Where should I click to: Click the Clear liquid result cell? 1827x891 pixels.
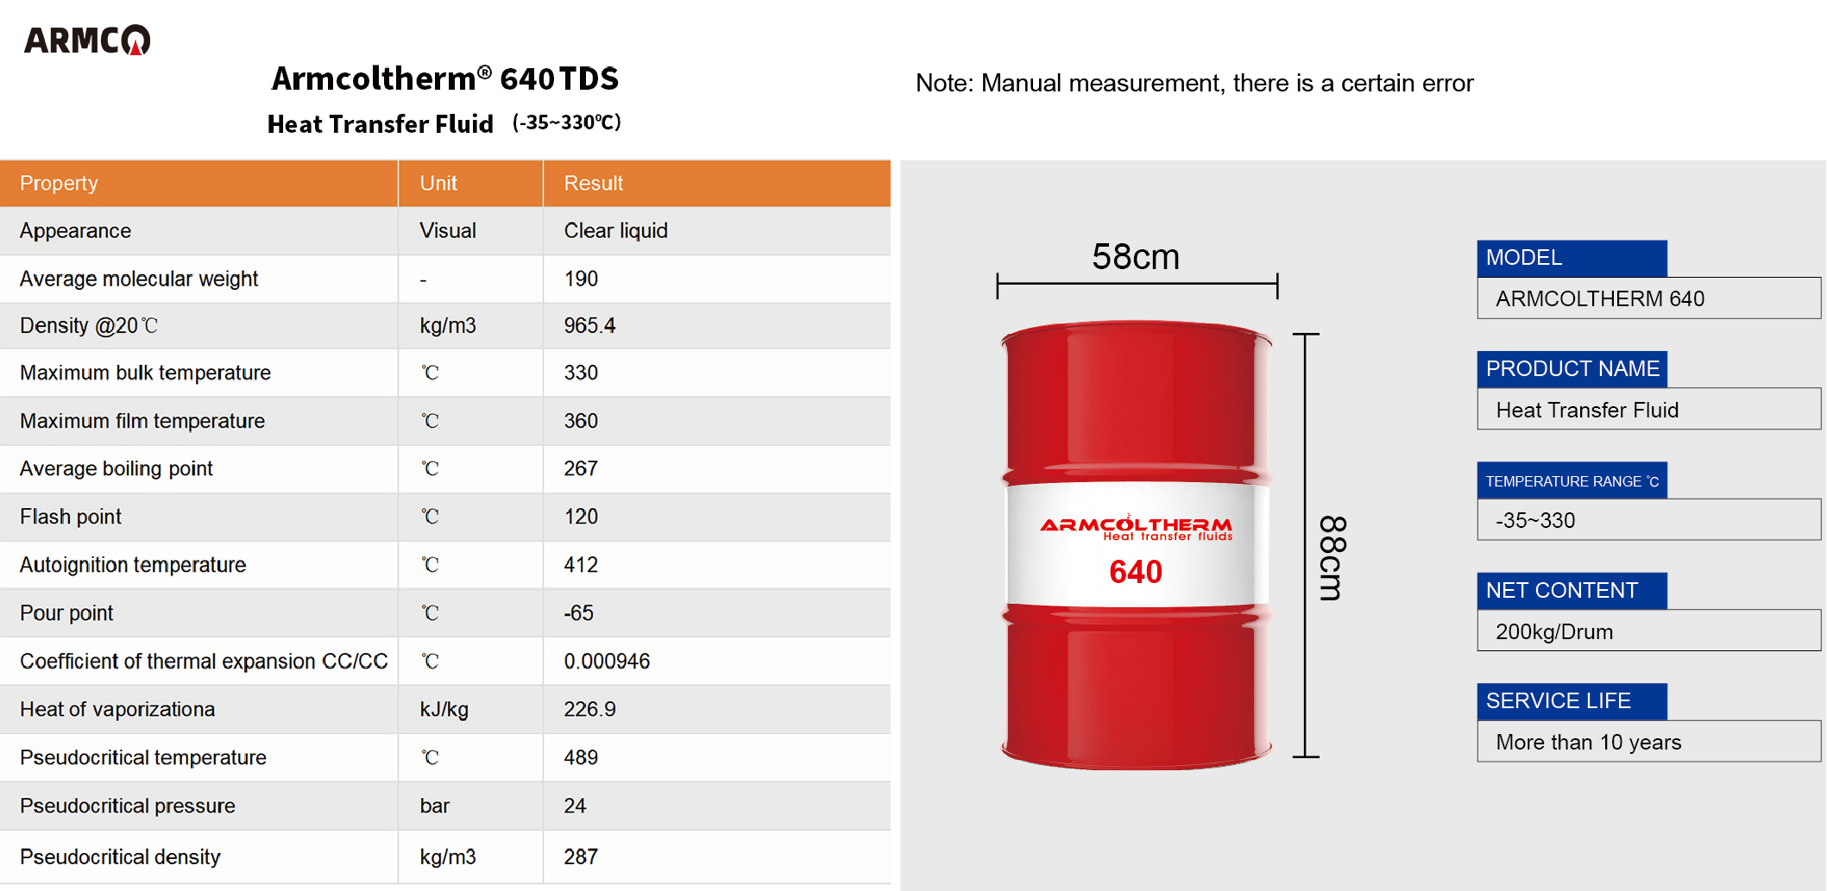coord(616,230)
